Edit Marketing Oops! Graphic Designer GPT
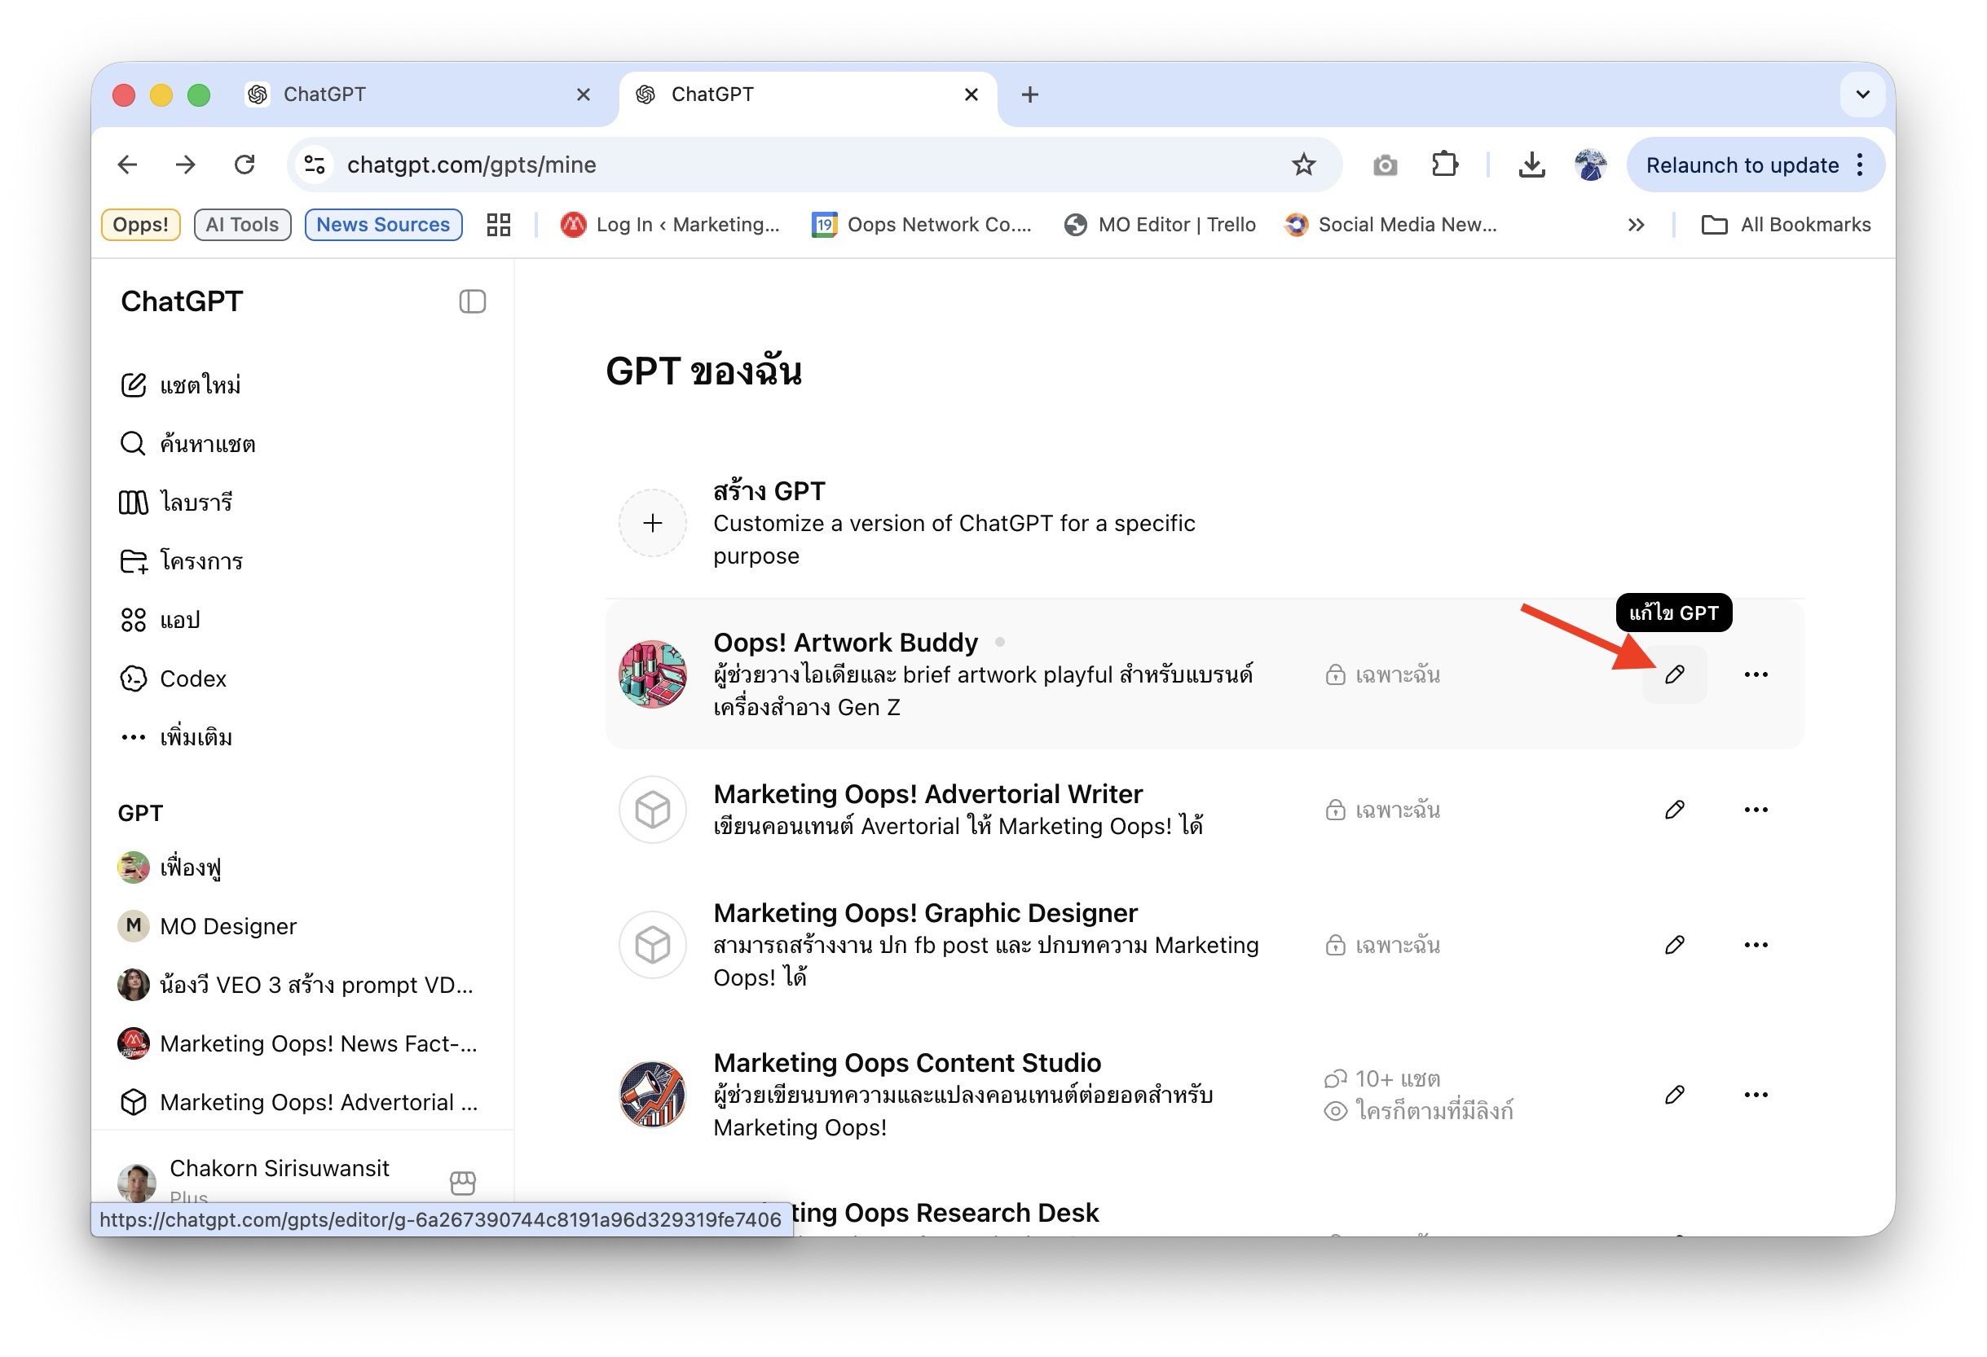Image resolution: width=1987 pixels, height=1357 pixels. click(1673, 944)
